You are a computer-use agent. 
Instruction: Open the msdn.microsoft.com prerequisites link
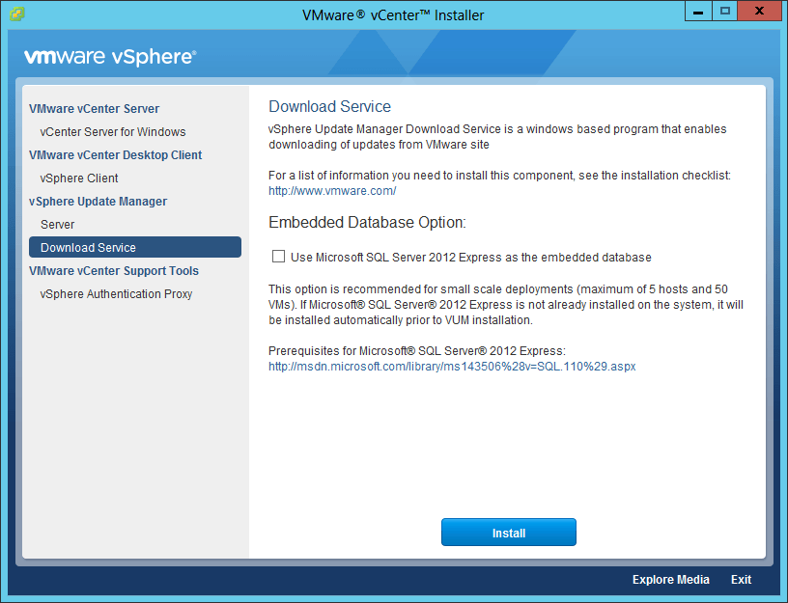[452, 367]
